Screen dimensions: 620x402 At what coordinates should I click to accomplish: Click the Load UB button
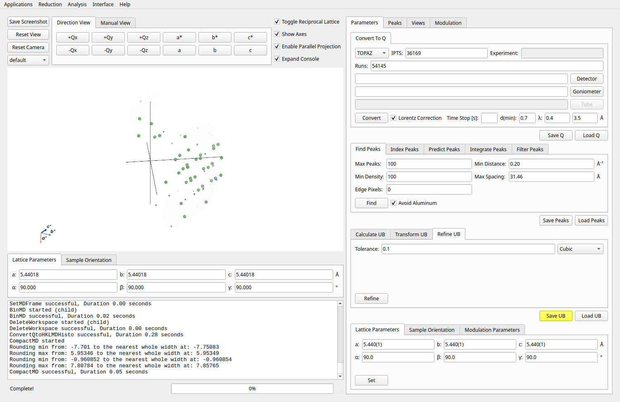(x=591, y=316)
